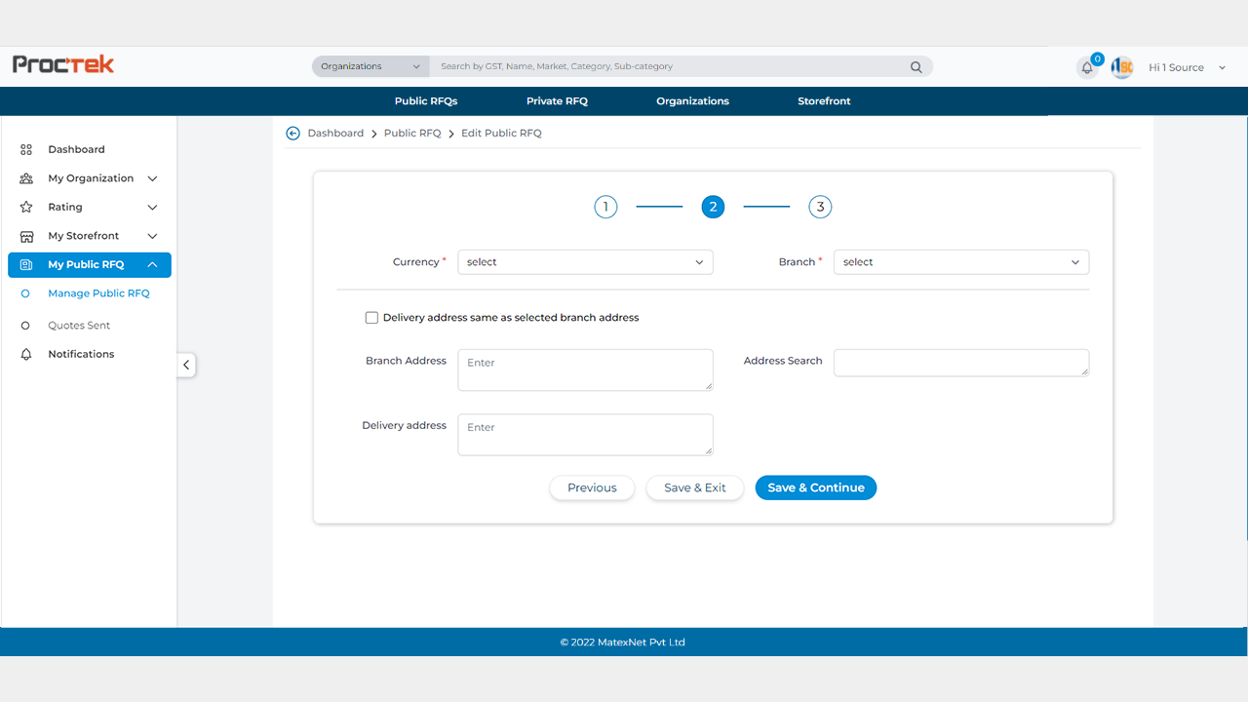
Task: Check Delivery address same as branch address
Action: [371, 318]
